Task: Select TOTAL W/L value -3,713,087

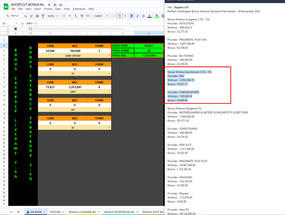Action: point(149,55)
